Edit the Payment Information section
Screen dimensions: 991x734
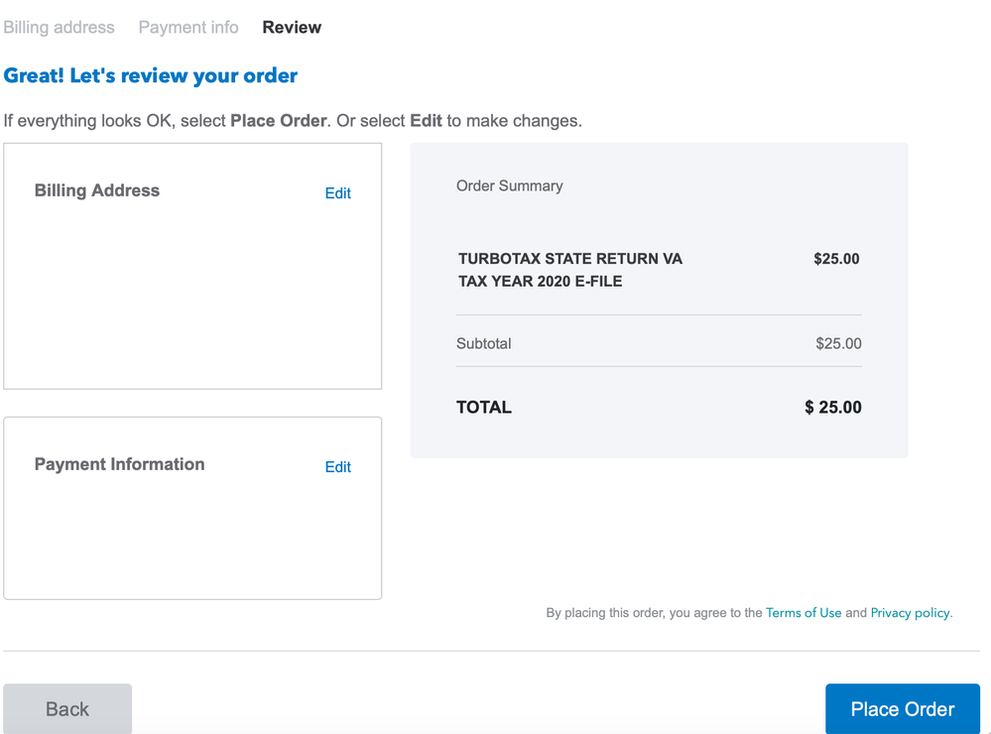(x=337, y=467)
